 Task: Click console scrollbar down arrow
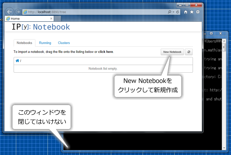click(x=224, y=148)
